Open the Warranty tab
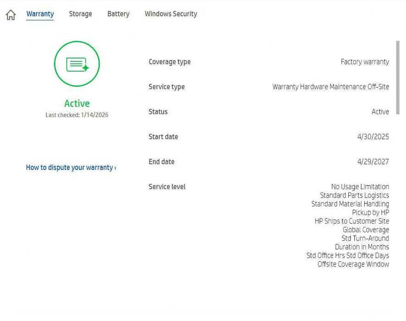 40,14
